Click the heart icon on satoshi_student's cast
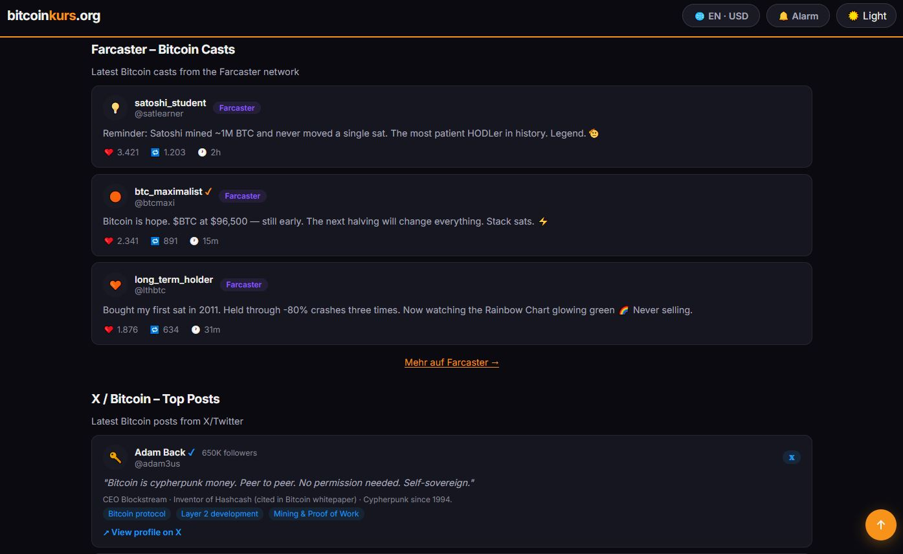Image resolution: width=903 pixels, height=554 pixels. pyautogui.click(x=109, y=153)
